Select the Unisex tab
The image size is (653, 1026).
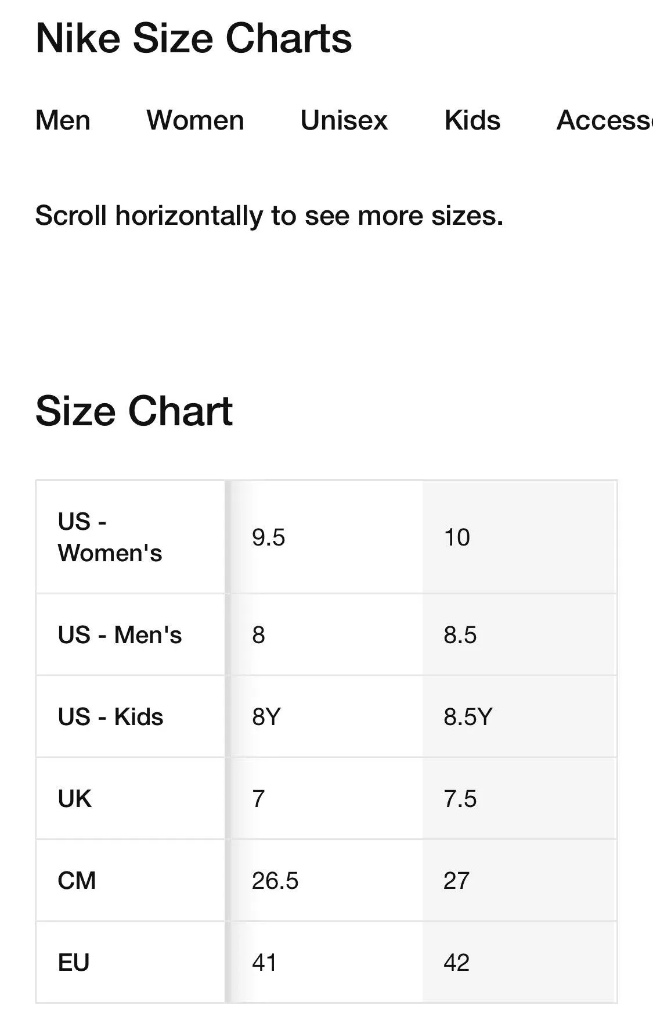344,120
